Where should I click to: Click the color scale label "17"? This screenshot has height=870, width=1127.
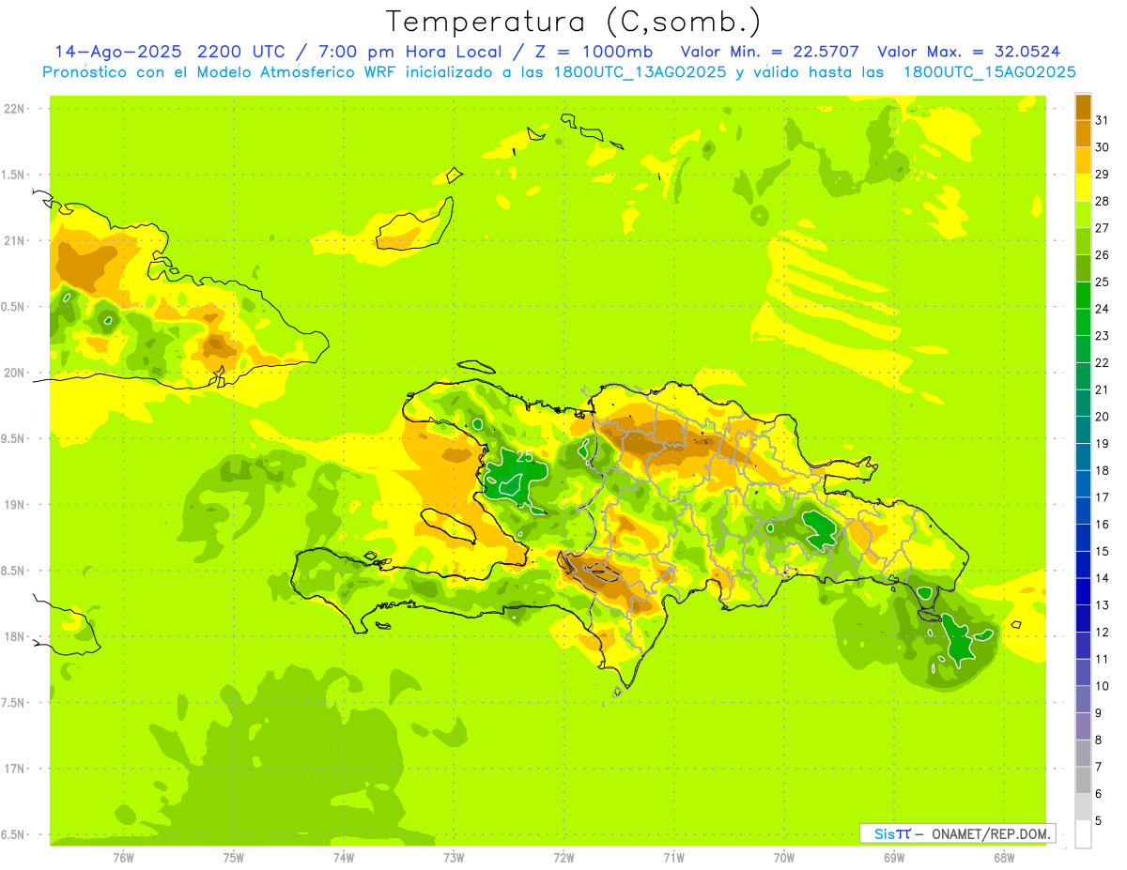pos(1103,496)
